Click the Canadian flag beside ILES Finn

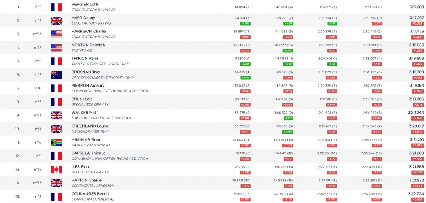[x=56, y=170]
